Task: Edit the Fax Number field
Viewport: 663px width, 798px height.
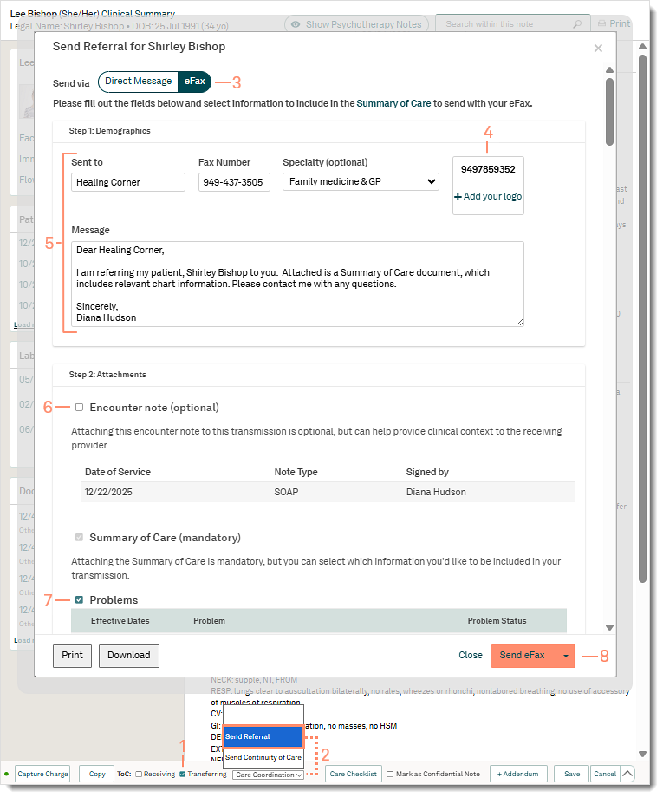Action: click(x=234, y=182)
